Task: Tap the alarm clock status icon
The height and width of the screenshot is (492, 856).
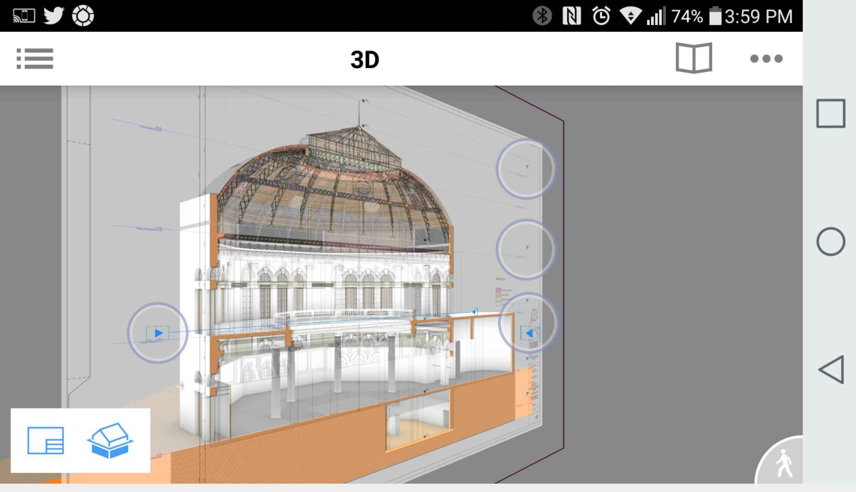Action: pyautogui.click(x=601, y=16)
